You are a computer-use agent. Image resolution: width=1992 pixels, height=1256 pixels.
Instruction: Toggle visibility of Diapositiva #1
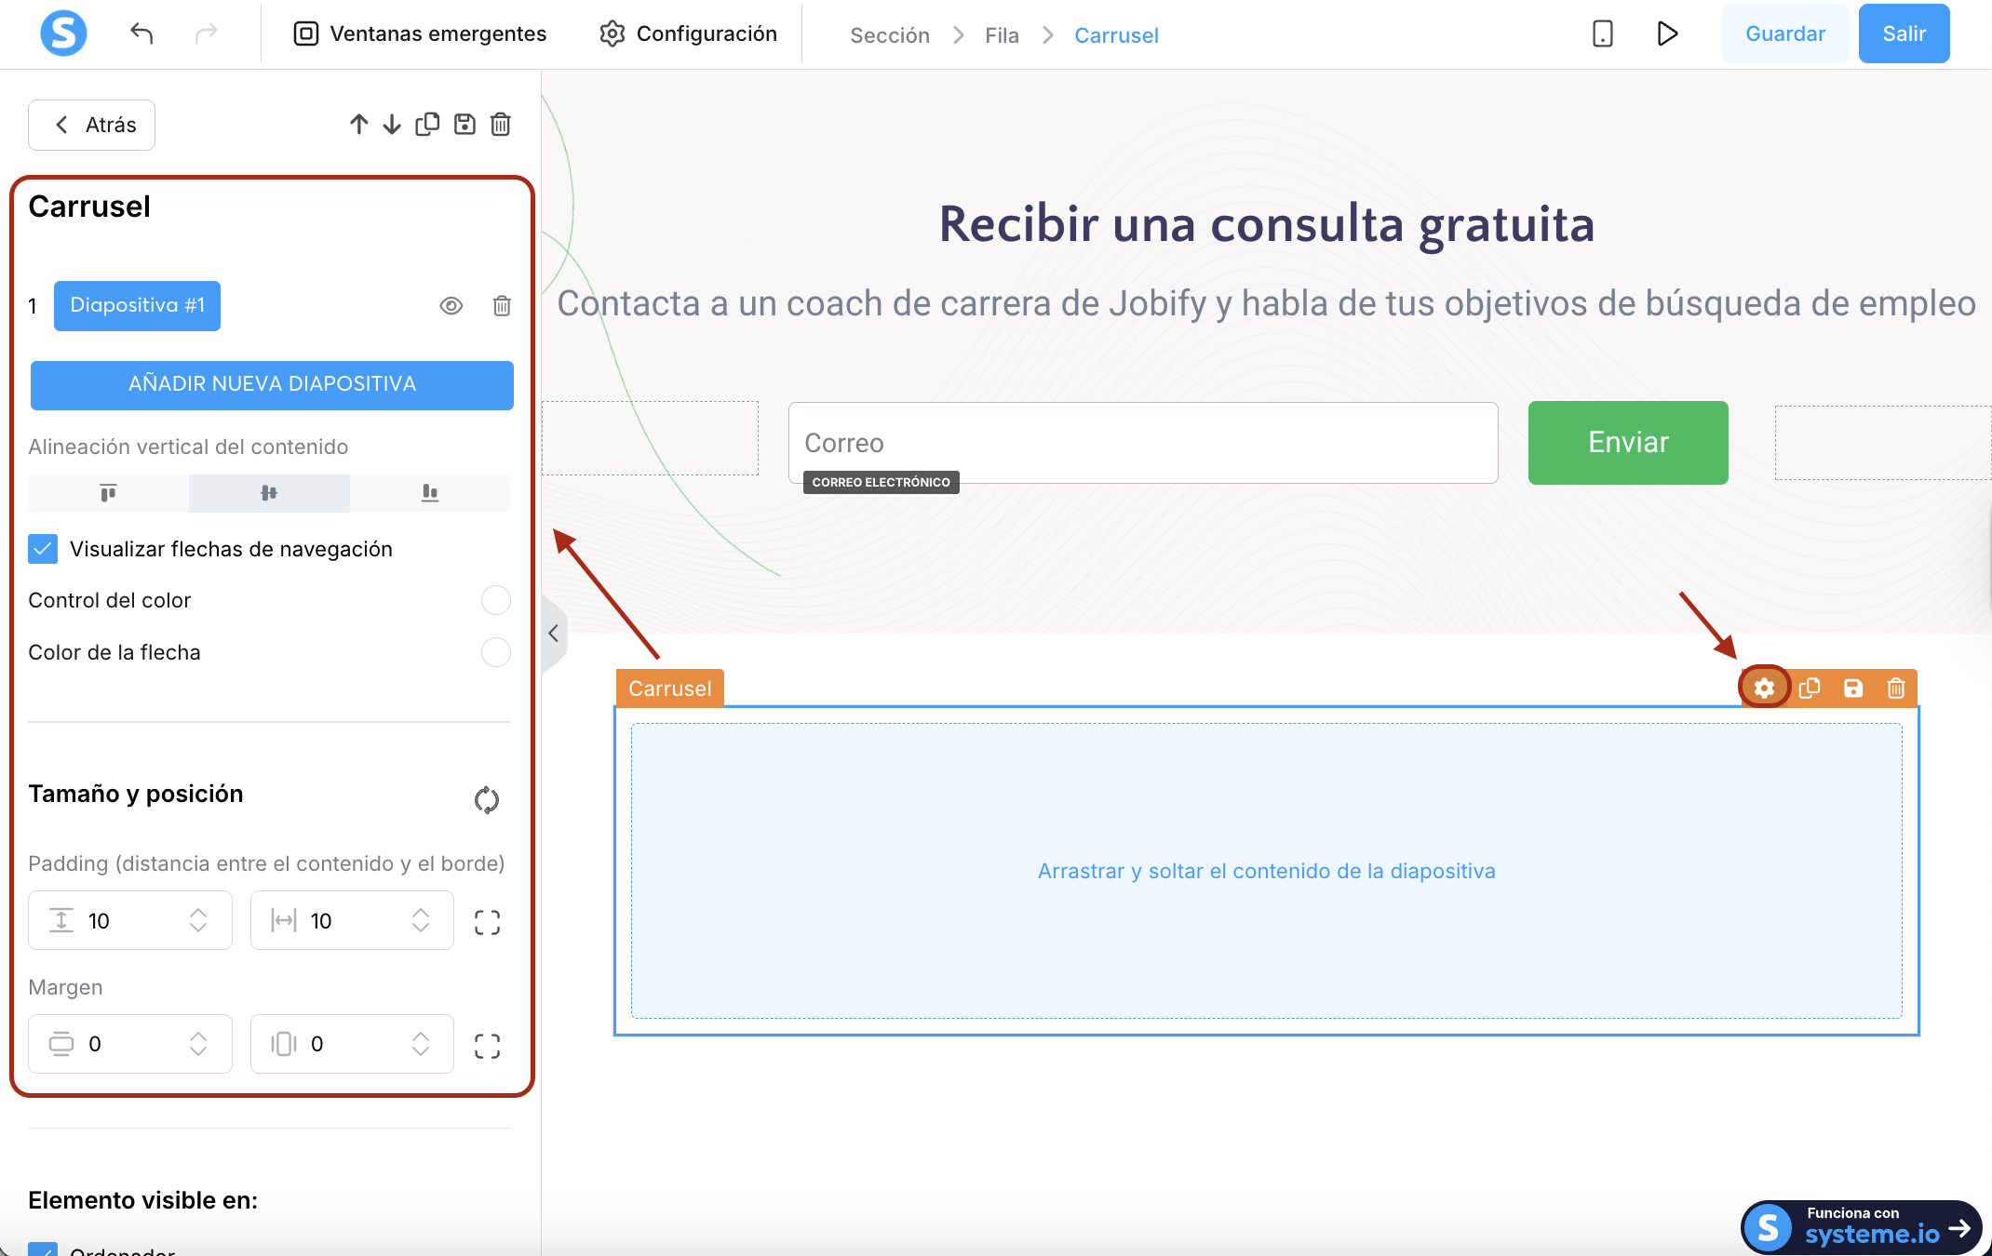coord(451,306)
